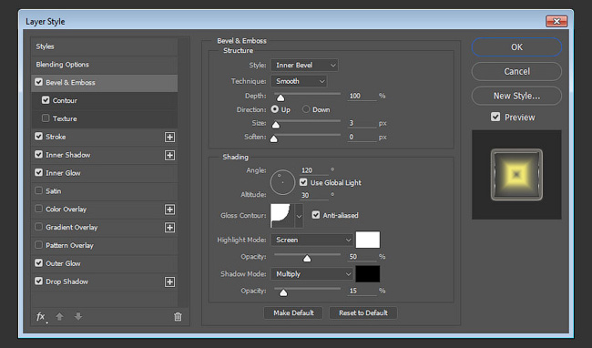Add another Inner Shadow with plus icon
Viewport: 592px width, 348px height.
pos(170,155)
